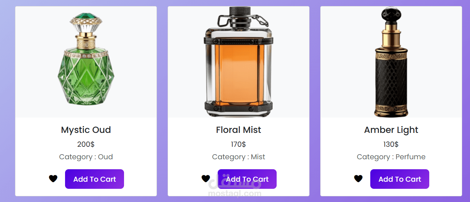Favorite Mystic Oud with the heart icon
The width and height of the screenshot is (470, 202).
point(53,179)
